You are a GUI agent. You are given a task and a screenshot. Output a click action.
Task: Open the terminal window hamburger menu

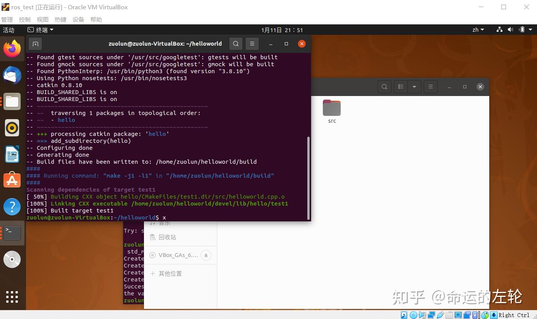252,43
